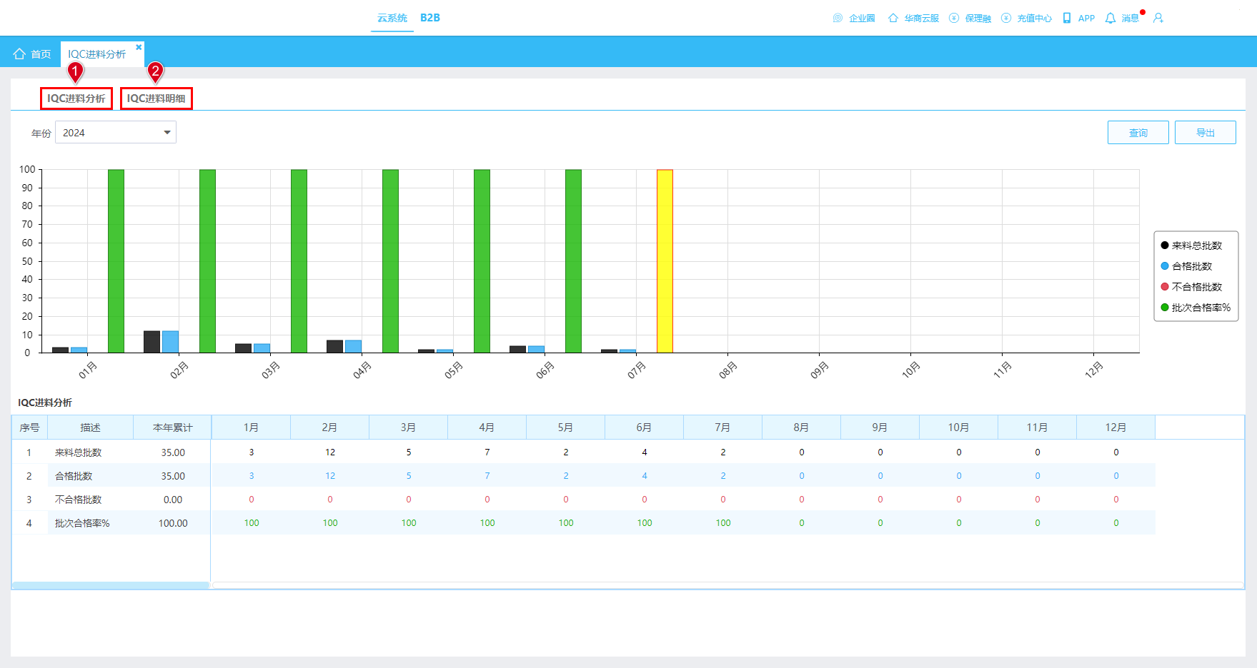Toggle 来料总批数 legend entry

click(1191, 246)
